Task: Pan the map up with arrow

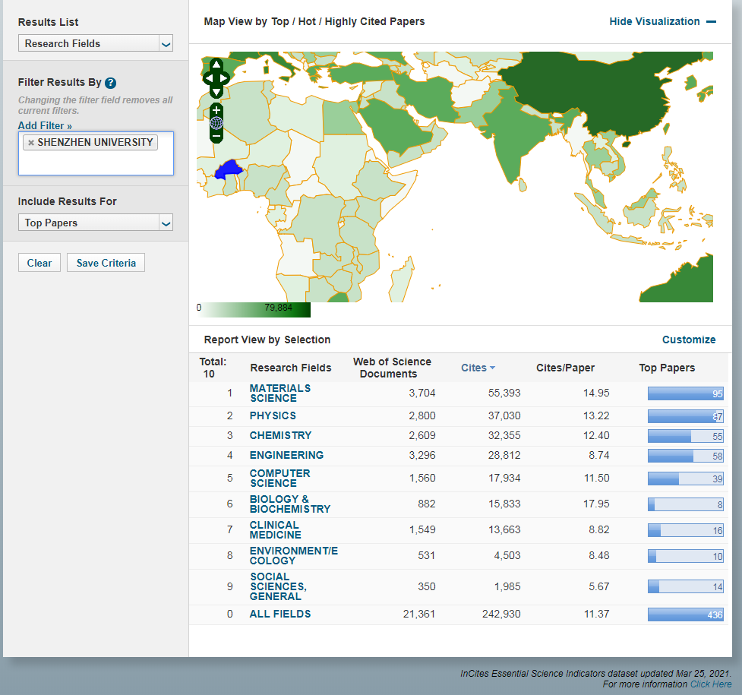Action: [x=216, y=65]
